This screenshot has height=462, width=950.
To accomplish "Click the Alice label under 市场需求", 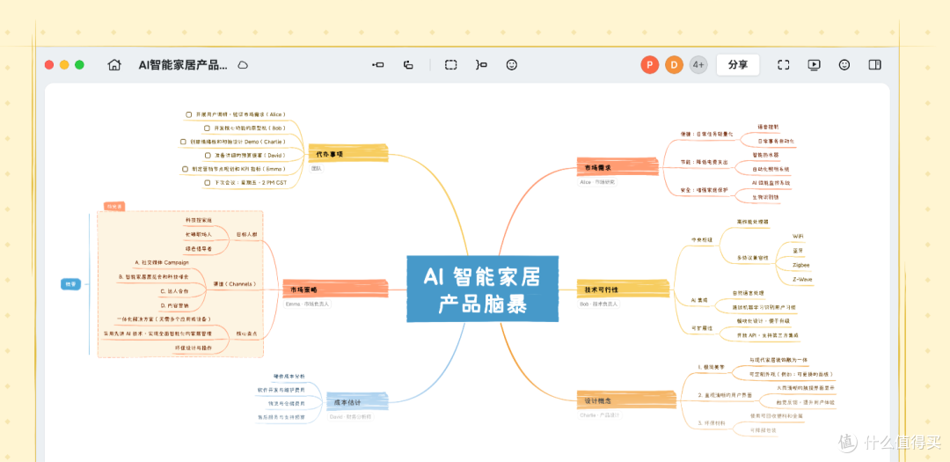I will pyautogui.click(x=598, y=181).
